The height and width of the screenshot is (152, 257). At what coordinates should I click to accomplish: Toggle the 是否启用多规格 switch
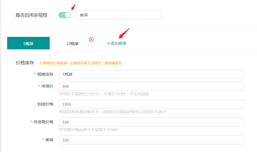coord(64,15)
